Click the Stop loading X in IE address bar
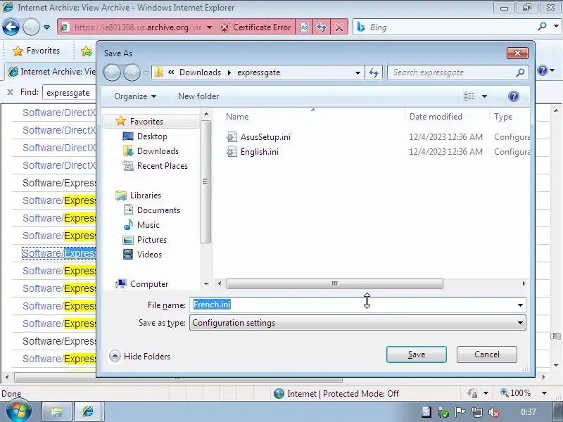563x422 pixels. click(339, 27)
